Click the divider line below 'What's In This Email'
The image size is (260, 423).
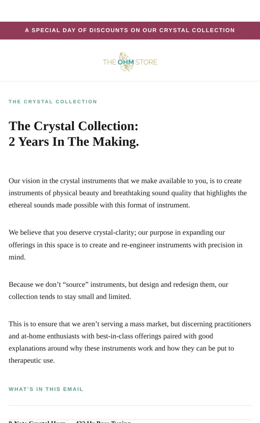130,406
